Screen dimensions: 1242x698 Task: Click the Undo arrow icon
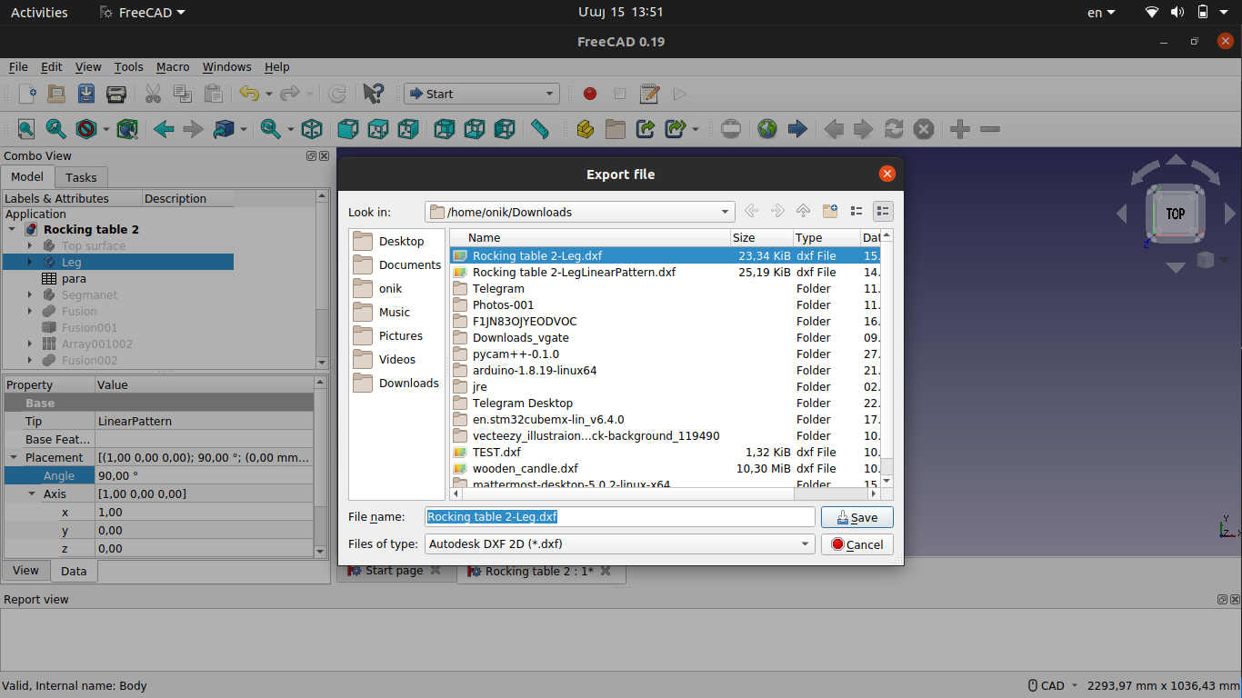(x=248, y=94)
